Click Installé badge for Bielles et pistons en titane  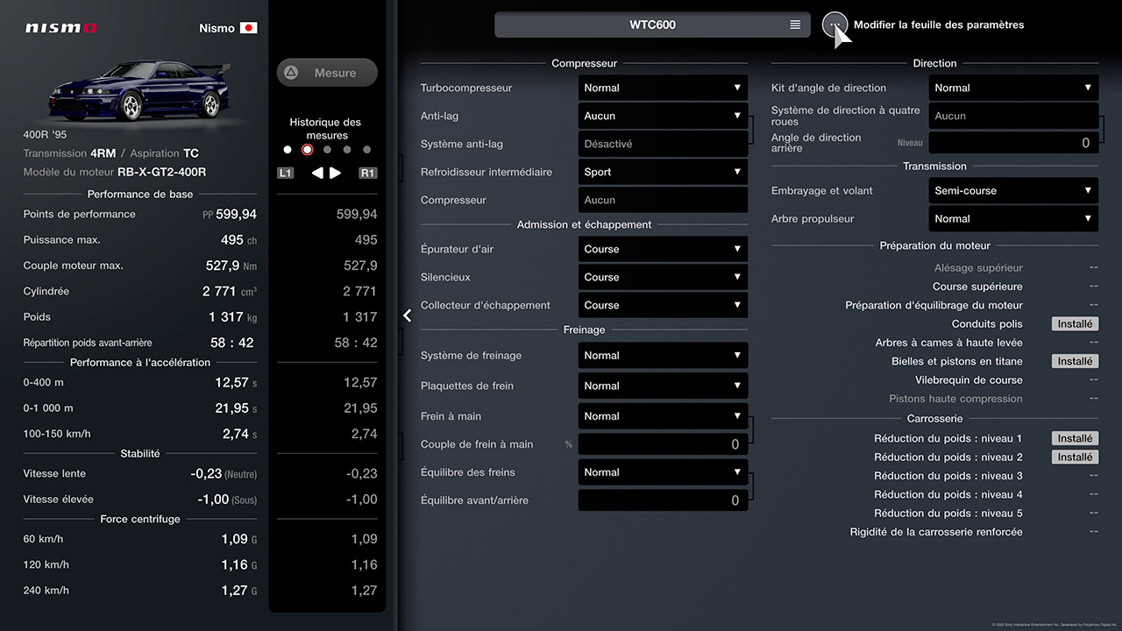[x=1075, y=361]
